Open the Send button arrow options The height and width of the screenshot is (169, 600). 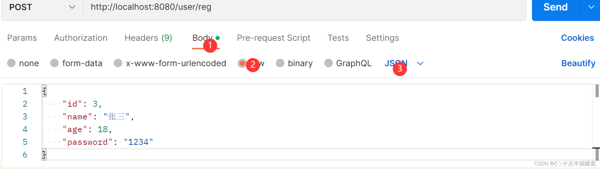coord(591,7)
